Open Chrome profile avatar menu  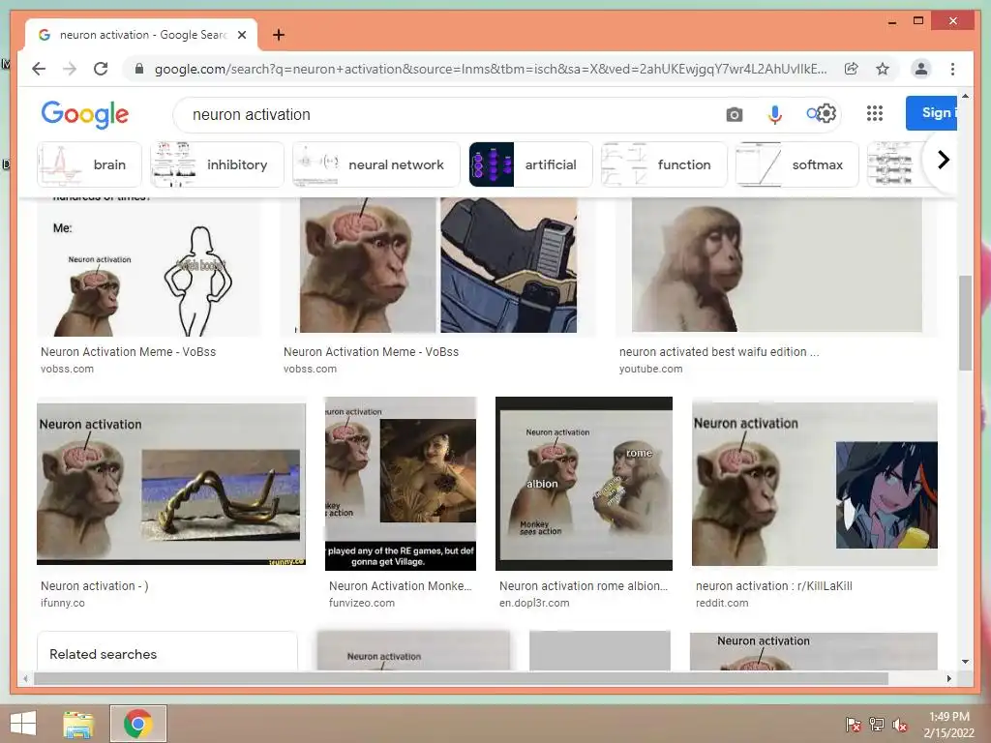click(x=921, y=69)
